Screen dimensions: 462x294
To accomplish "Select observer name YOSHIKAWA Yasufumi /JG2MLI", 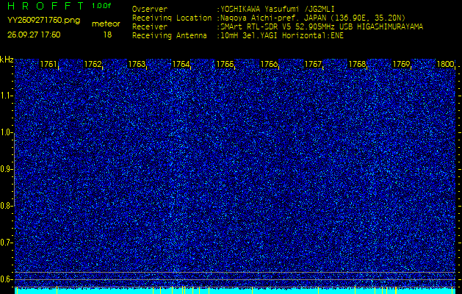I will (x=278, y=9).
